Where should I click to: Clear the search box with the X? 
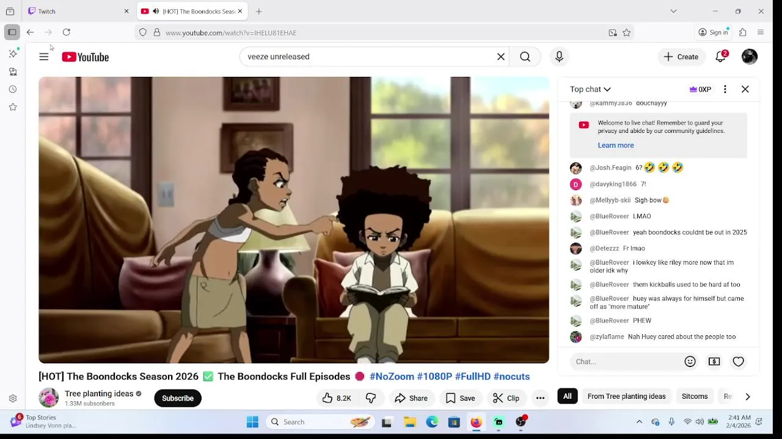501,57
